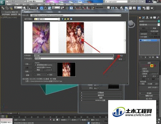Viewport: 161px width, 124px height.
Task: Switch to the Modify command panel tab
Action: coord(144,17)
